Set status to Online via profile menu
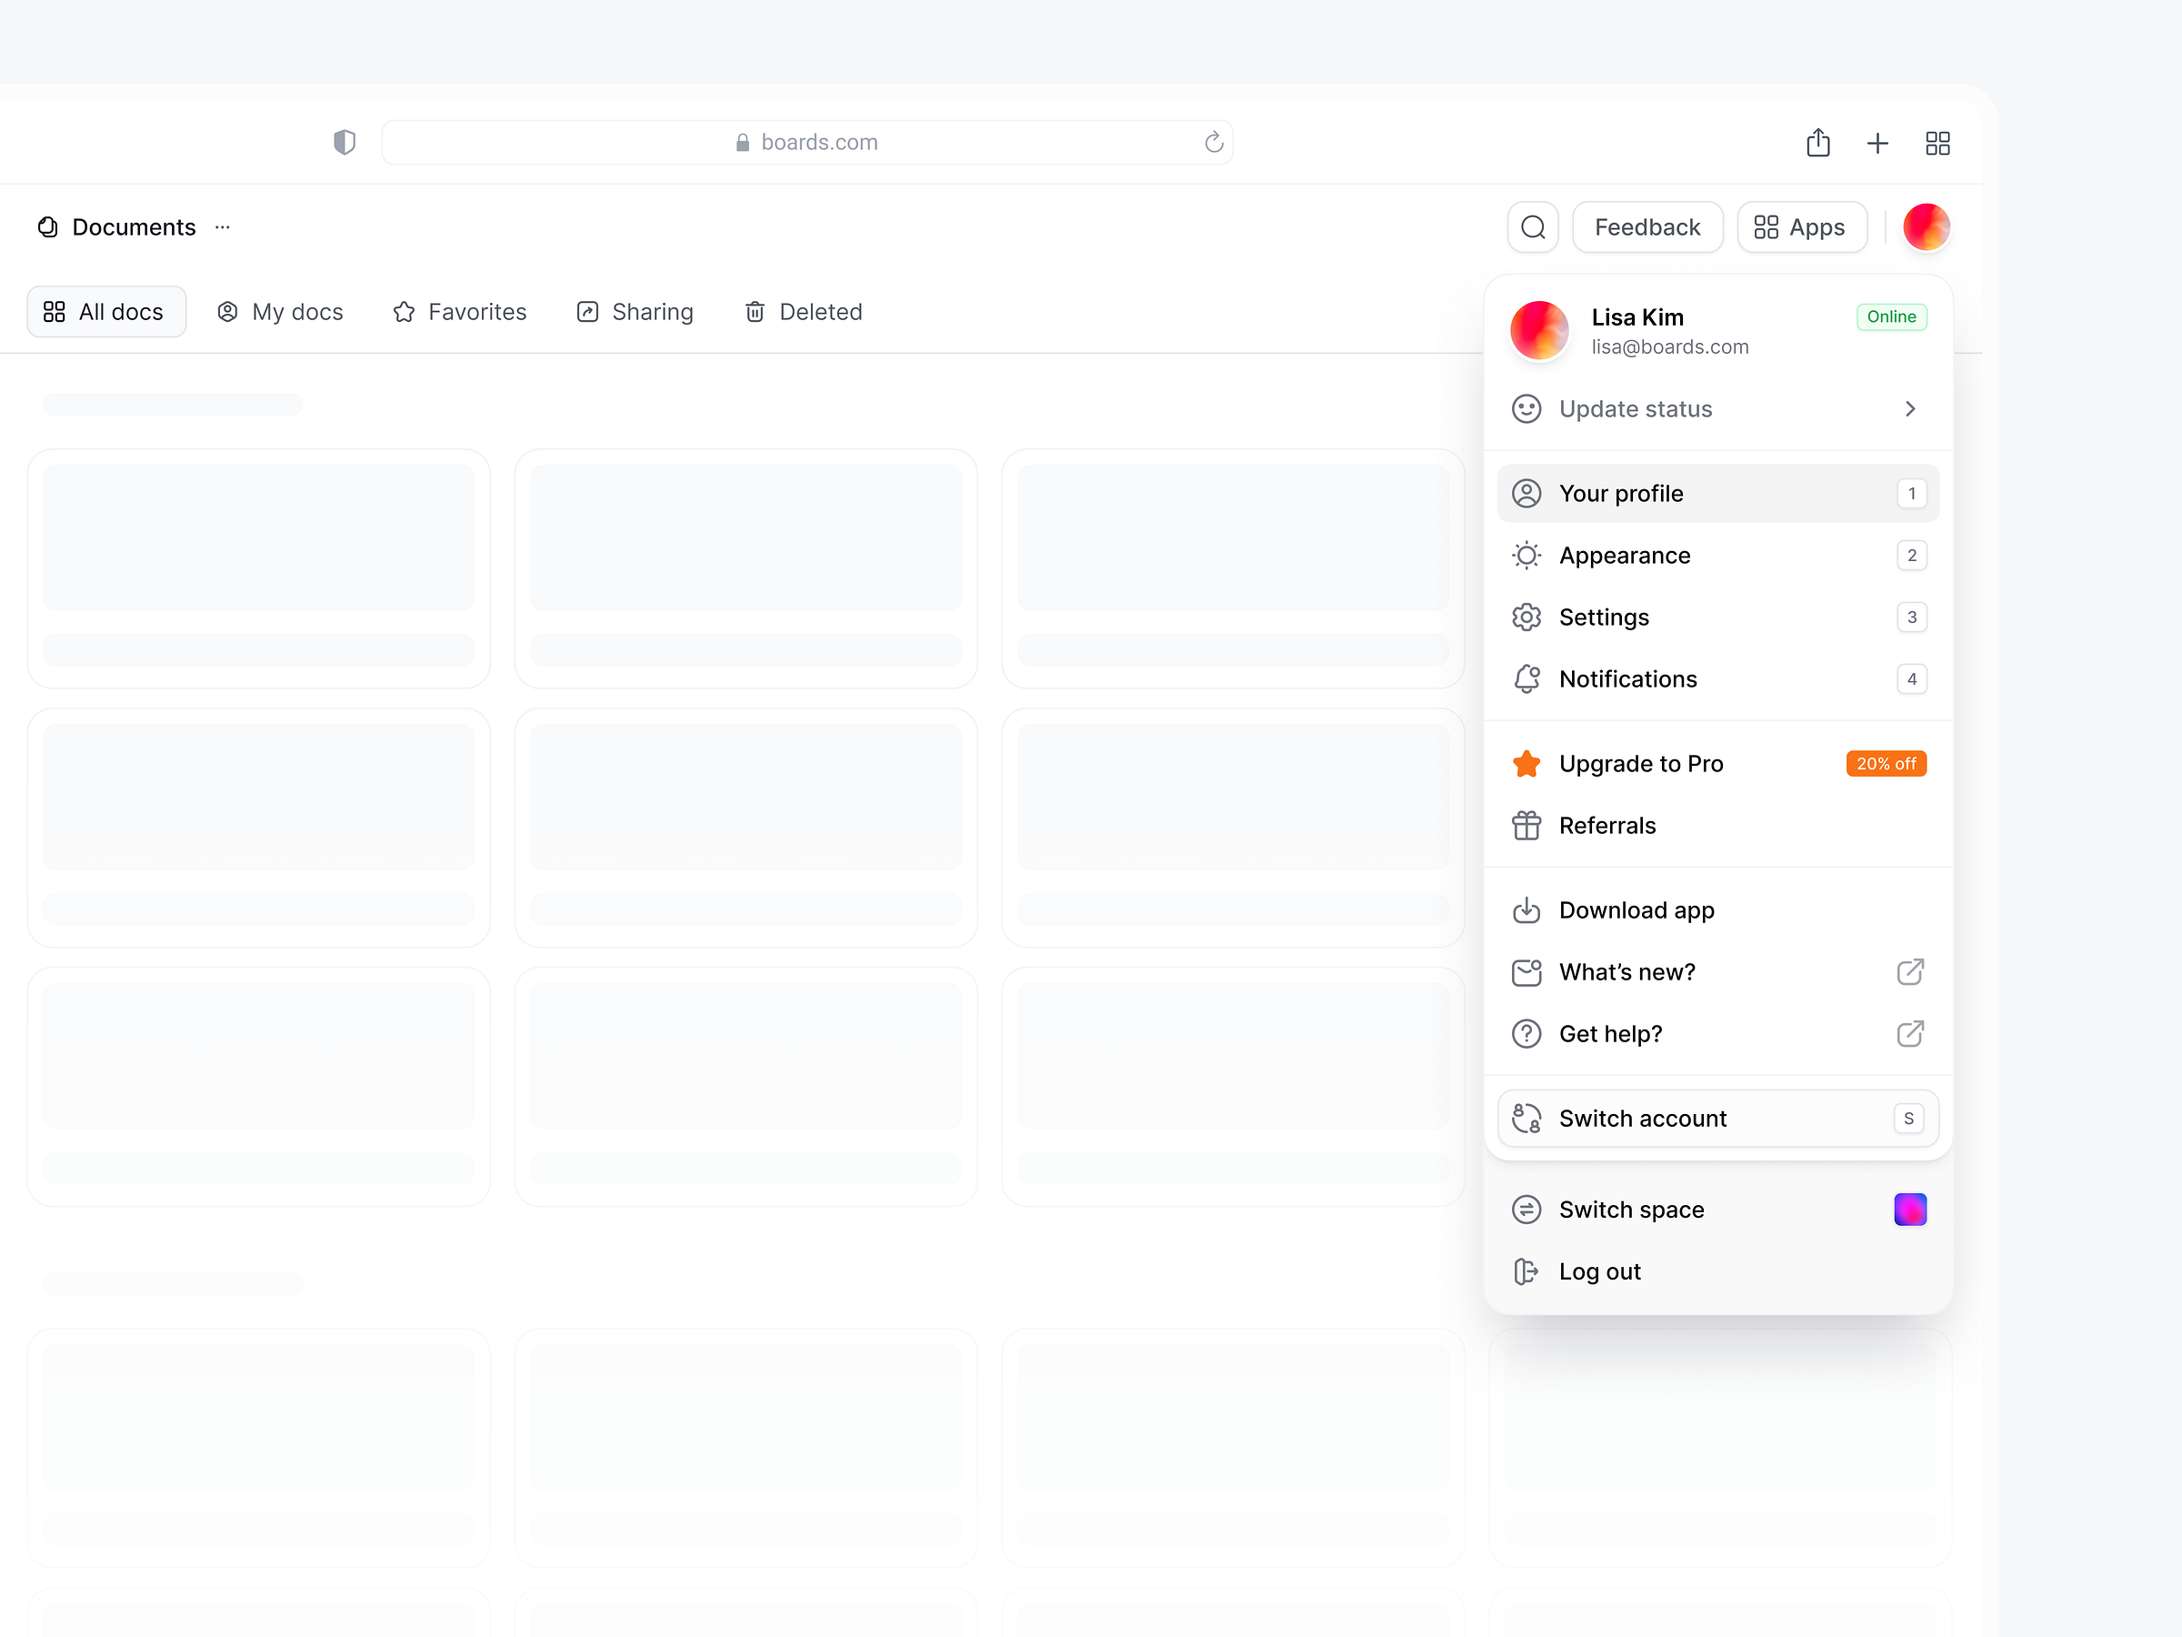 click(1890, 316)
